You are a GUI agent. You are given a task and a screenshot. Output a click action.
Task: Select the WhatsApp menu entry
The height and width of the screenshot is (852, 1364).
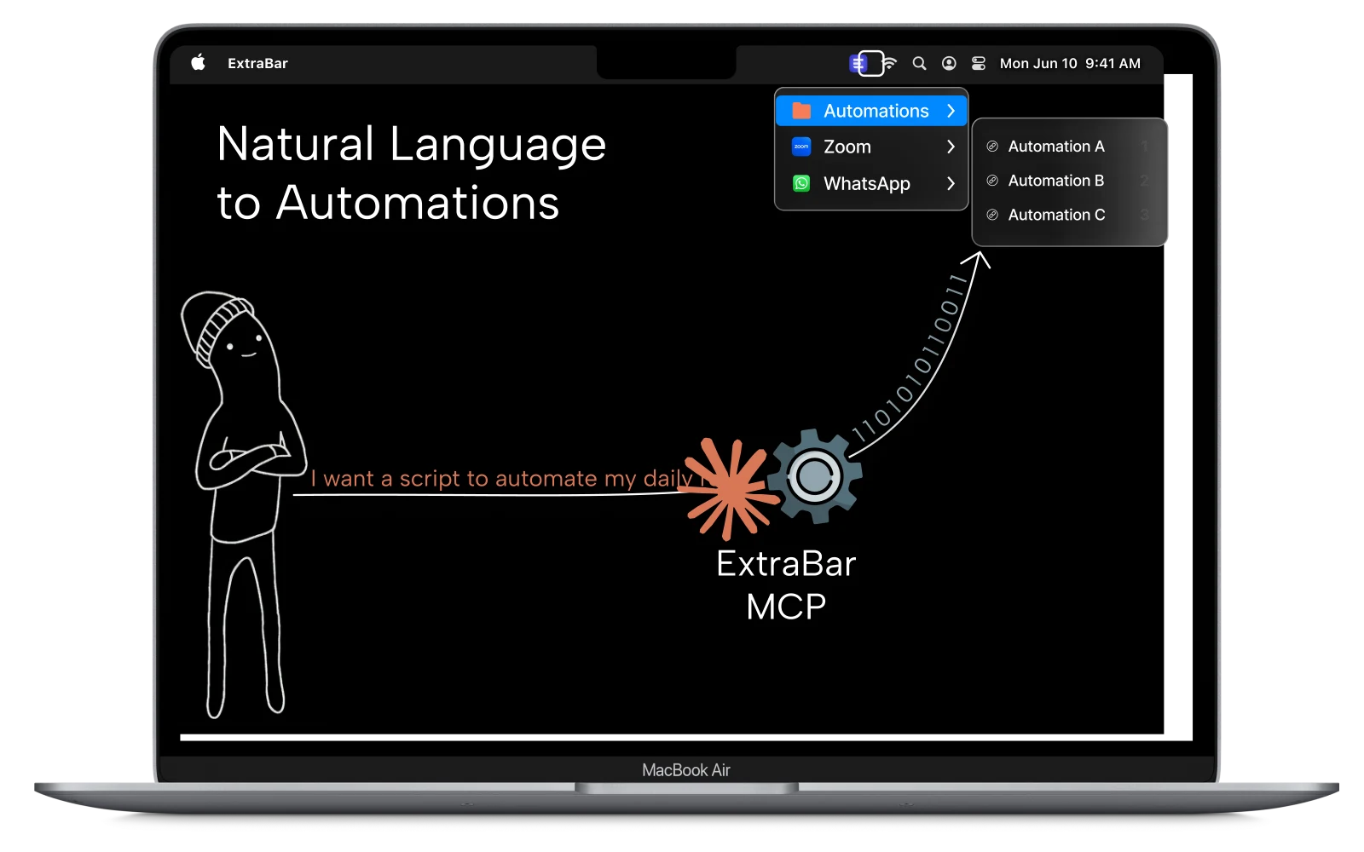pos(871,183)
